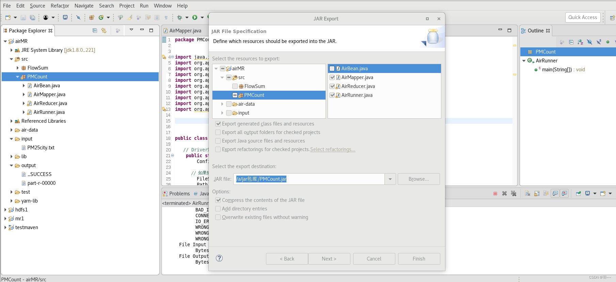616x282 pixels.
Task: Uncheck AirRunner.java in export file list
Action: (332, 95)
